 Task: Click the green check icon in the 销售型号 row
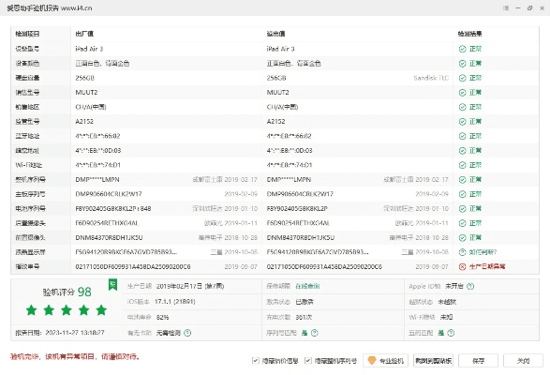(x=462, y=93)
